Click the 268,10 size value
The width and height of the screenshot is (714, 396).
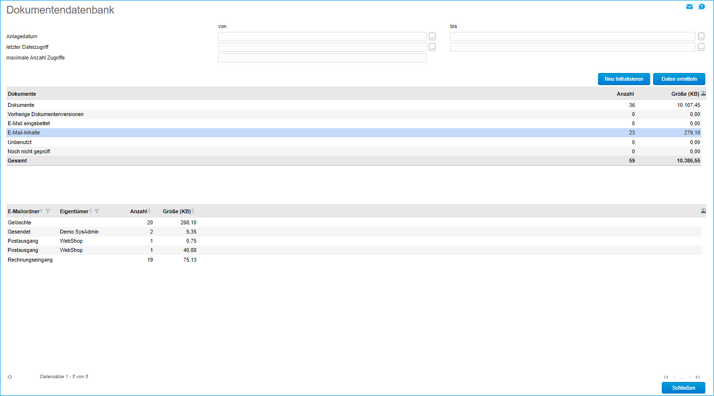tap(189, 222)
